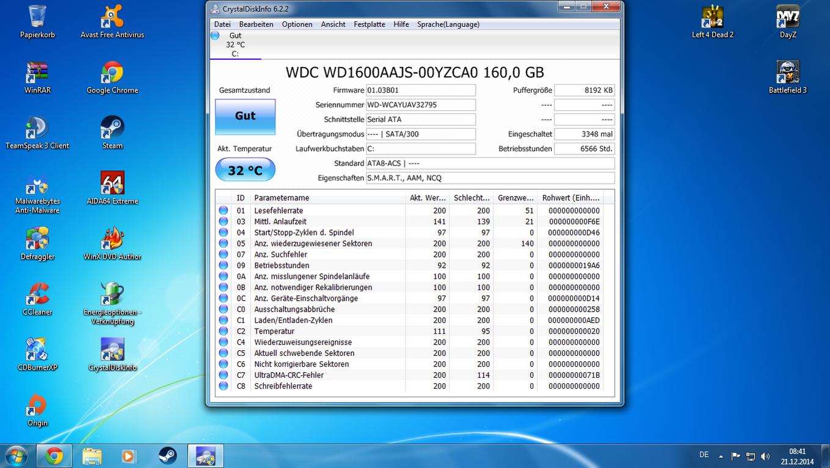This screenshot has height=468, width=830.
Task: Open the clock showing 08:41
Action: click(797, 456)
